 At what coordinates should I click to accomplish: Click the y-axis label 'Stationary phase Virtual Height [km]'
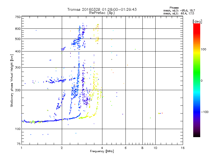coord(12,81)
